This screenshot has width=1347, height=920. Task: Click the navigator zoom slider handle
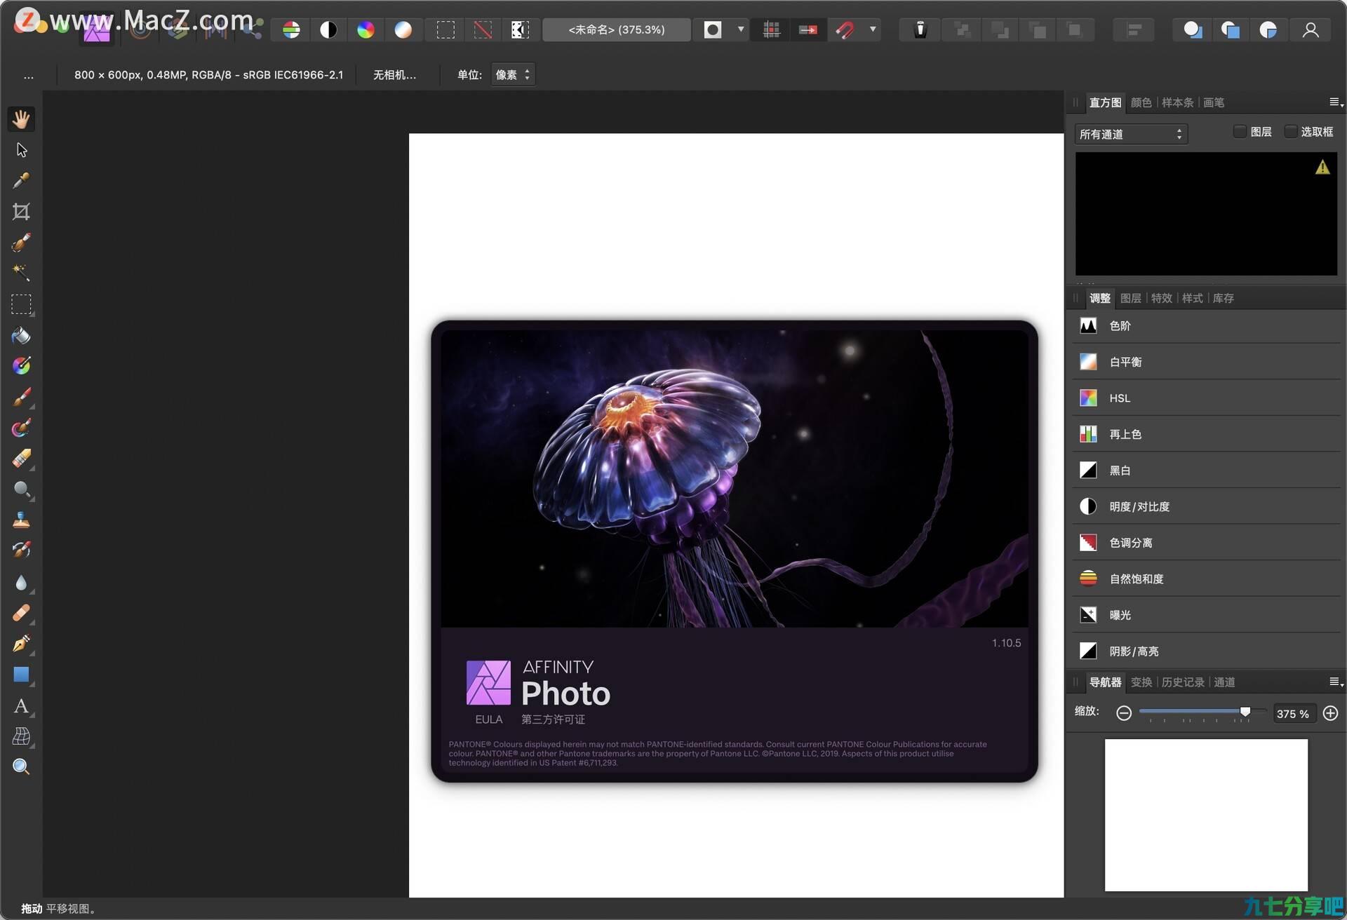click(1245, 712)
